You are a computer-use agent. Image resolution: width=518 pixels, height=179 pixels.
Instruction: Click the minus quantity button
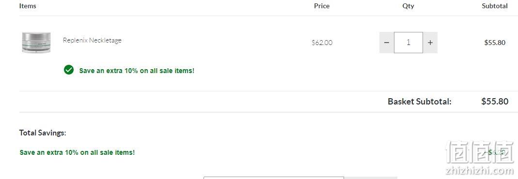coord(387,43)
